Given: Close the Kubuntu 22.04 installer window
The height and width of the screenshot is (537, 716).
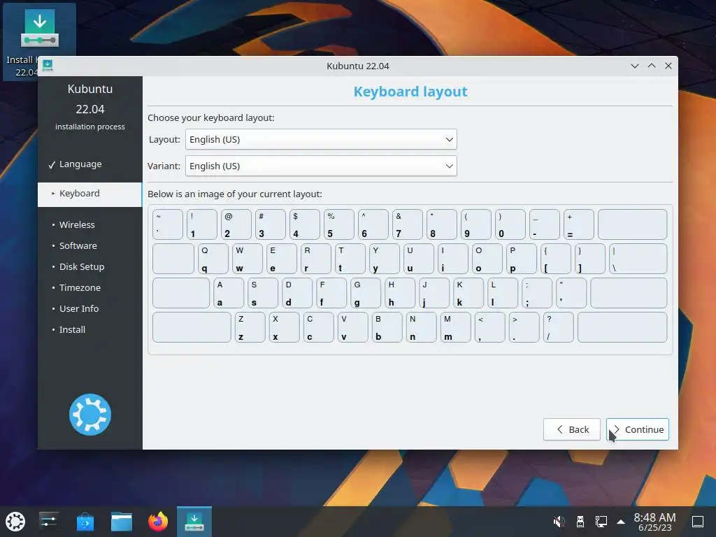Looking at the screenshot, I should coord(668,66).
